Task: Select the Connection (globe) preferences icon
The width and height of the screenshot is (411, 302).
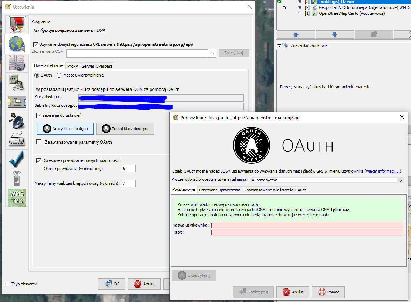Action: pyautogui.click(x=17, y=44)
